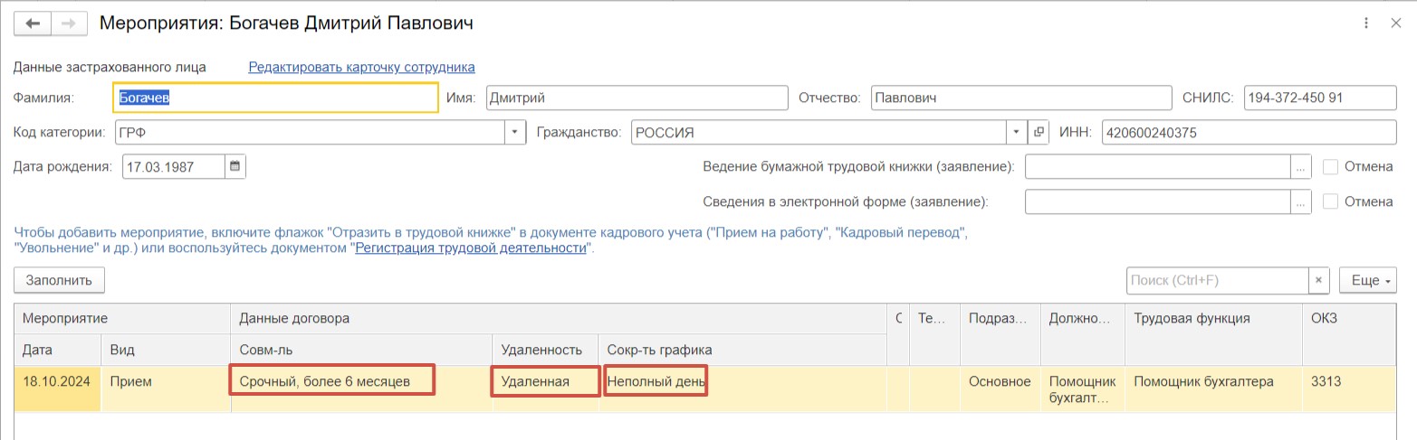This screenshot has height=440, width=1417.
Task: Click the СНИЛС input field
Action: click(1320, 98)
